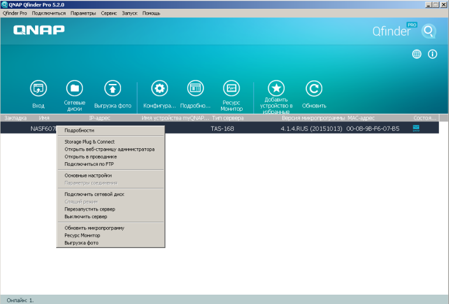The image size is (449, 304).
Task: Click the QNAP logo
Action: [x=39, y=30]
